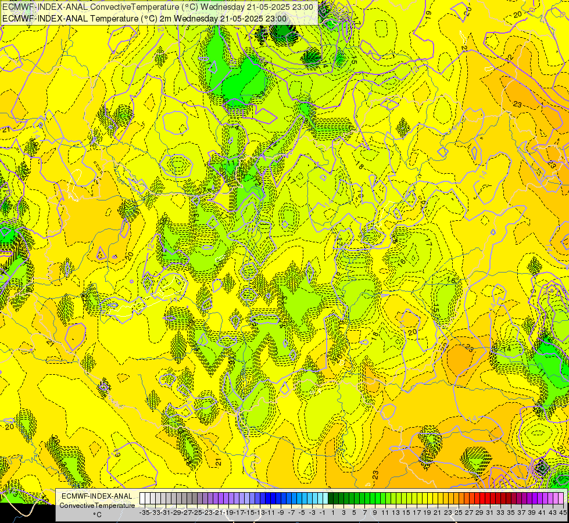Click the 29 legend scale label
Screen dimensions: 569x523
tap(479, 513)
